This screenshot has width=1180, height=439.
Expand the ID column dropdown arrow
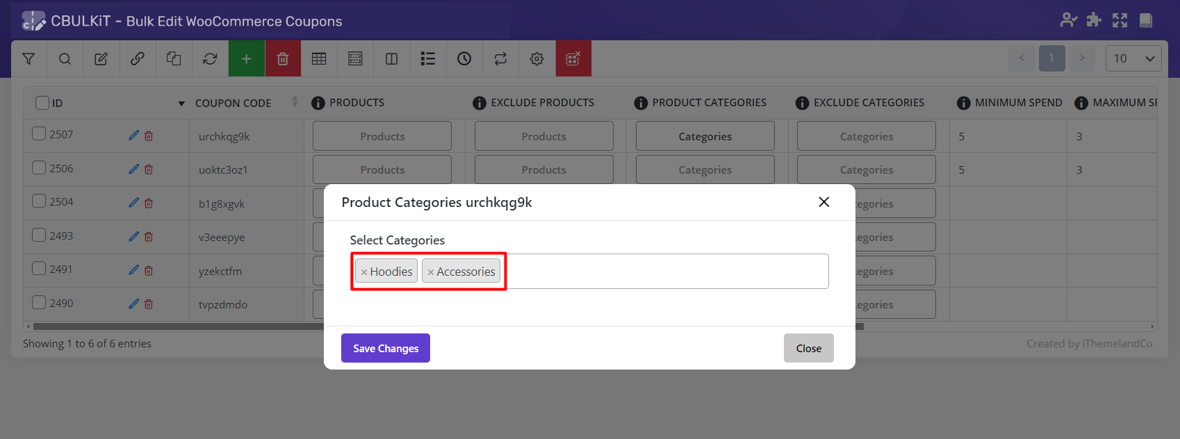coord(181,103)
